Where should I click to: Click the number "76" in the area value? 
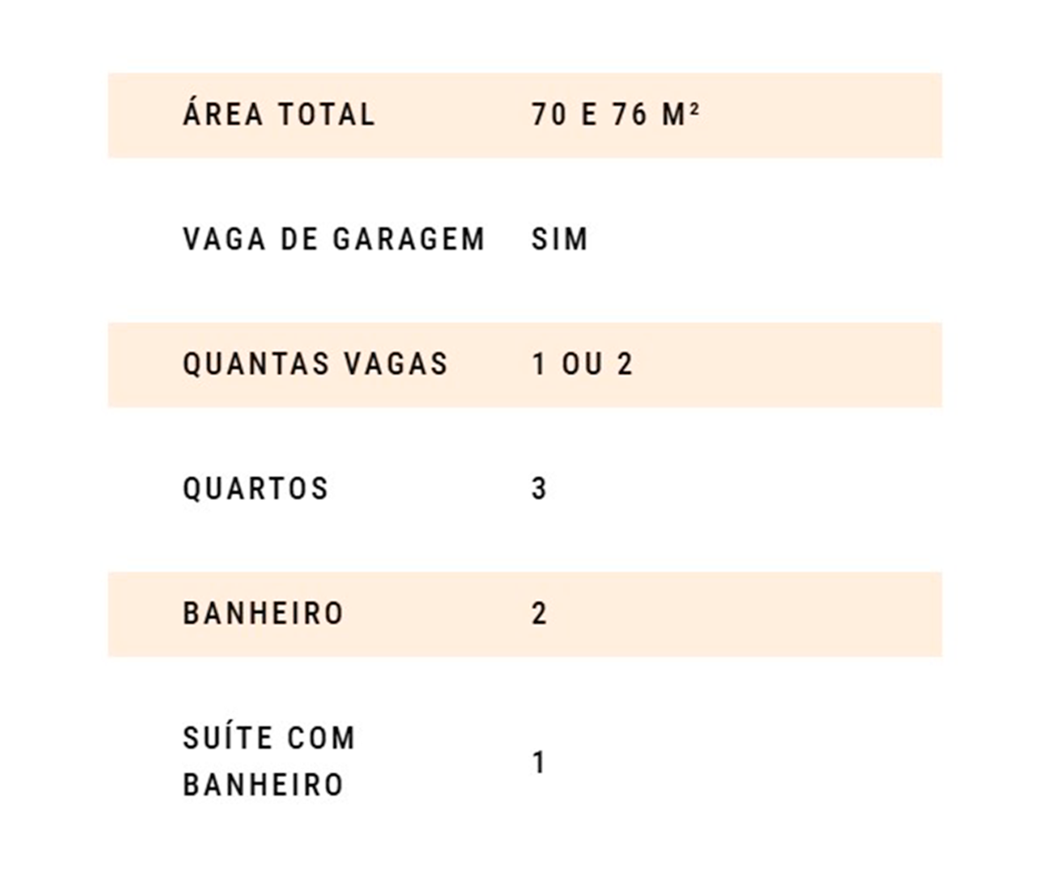click(x=630, y=115)
